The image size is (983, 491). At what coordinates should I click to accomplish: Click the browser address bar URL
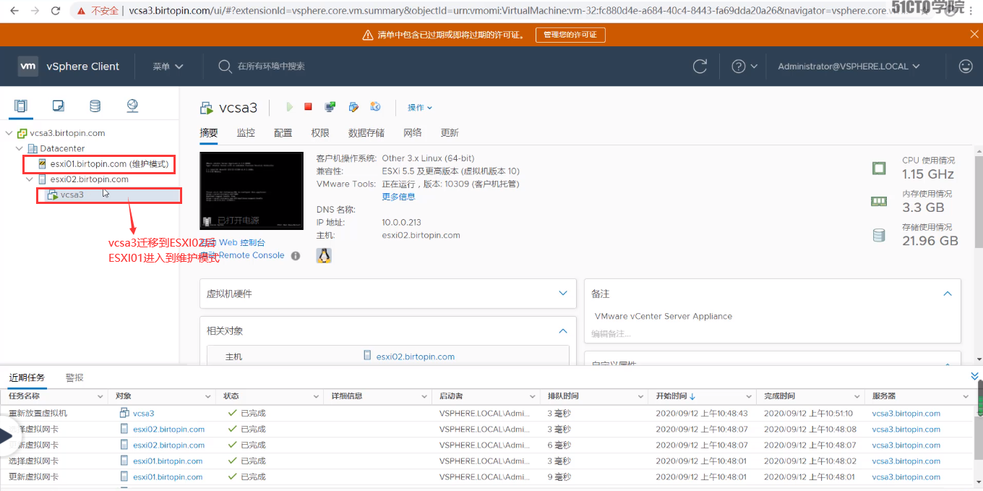(506, 11)
